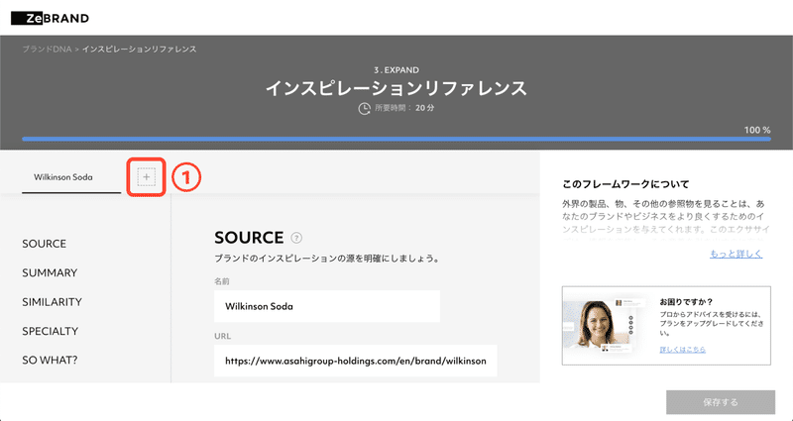
Task: Open the SOURCE help question mark icon
Action: pos(296,238)
